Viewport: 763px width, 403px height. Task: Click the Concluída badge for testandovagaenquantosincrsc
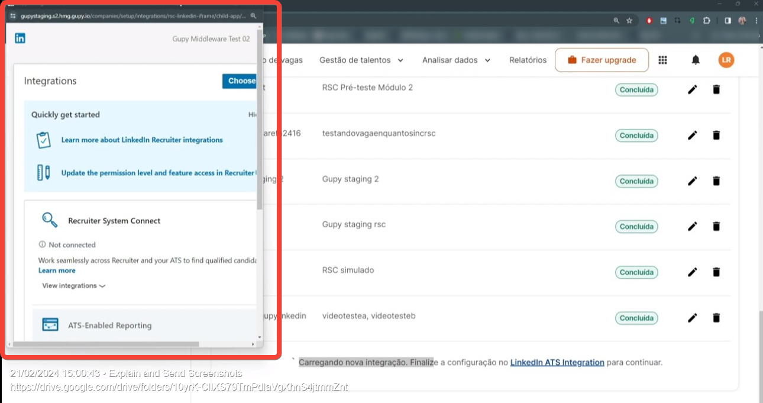click(x=636, y=136)
